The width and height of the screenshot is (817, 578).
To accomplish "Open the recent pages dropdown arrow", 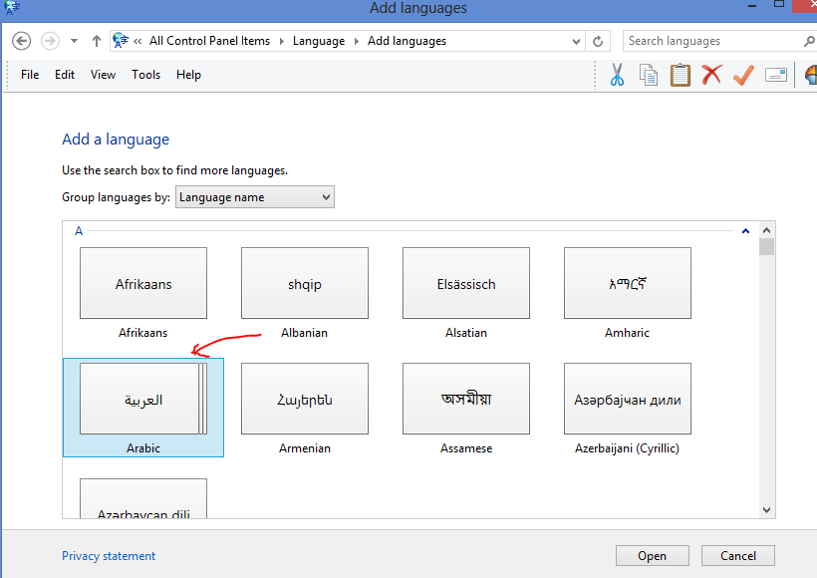I will [73, 40].
